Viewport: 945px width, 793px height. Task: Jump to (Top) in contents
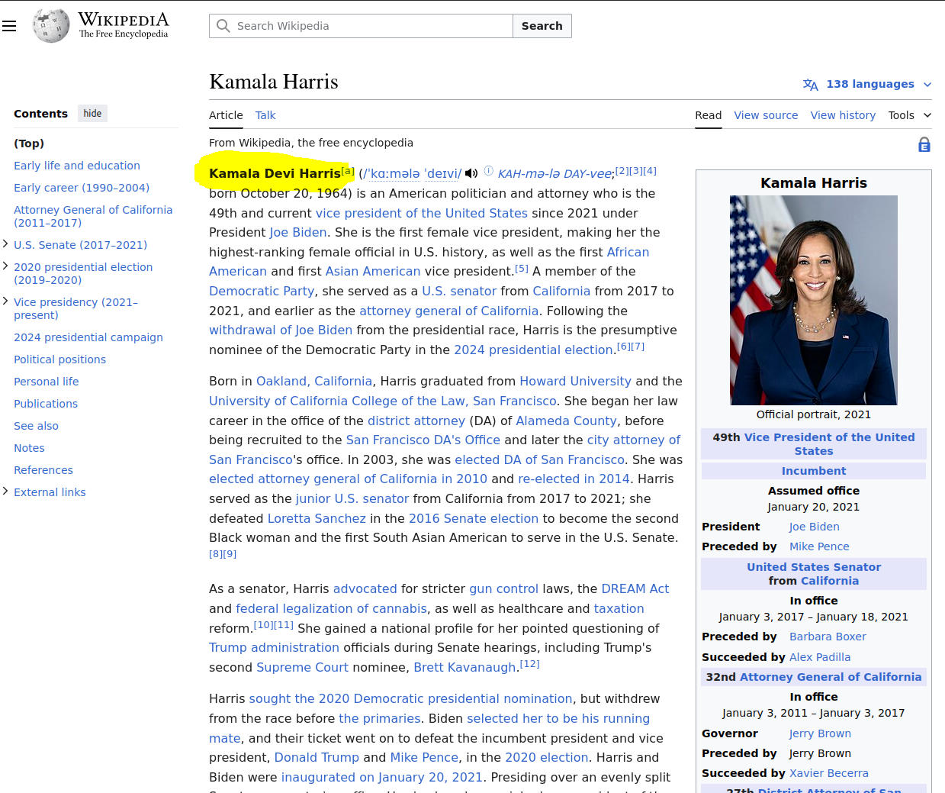[x=29, y=143]
